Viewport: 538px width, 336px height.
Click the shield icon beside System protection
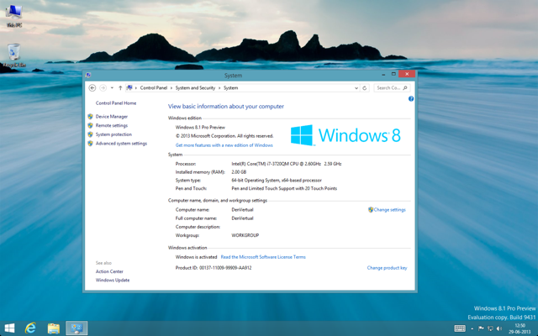click(90, 134)
